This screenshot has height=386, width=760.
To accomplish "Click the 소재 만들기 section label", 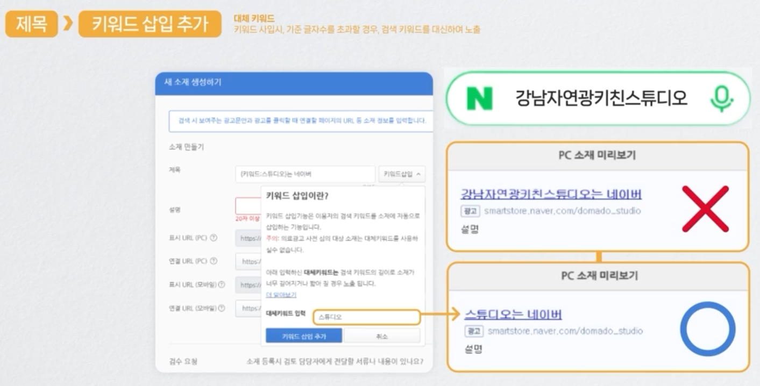I will click(x=186, y=147).
